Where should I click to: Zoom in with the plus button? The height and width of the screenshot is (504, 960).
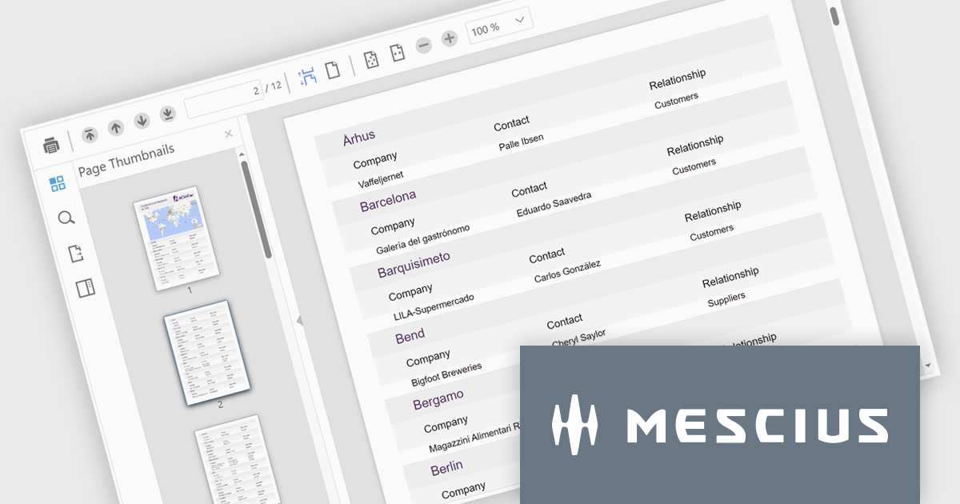coord(450,38)
